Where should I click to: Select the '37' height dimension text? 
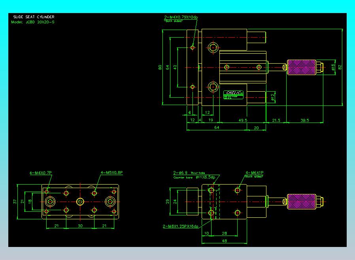15,202
